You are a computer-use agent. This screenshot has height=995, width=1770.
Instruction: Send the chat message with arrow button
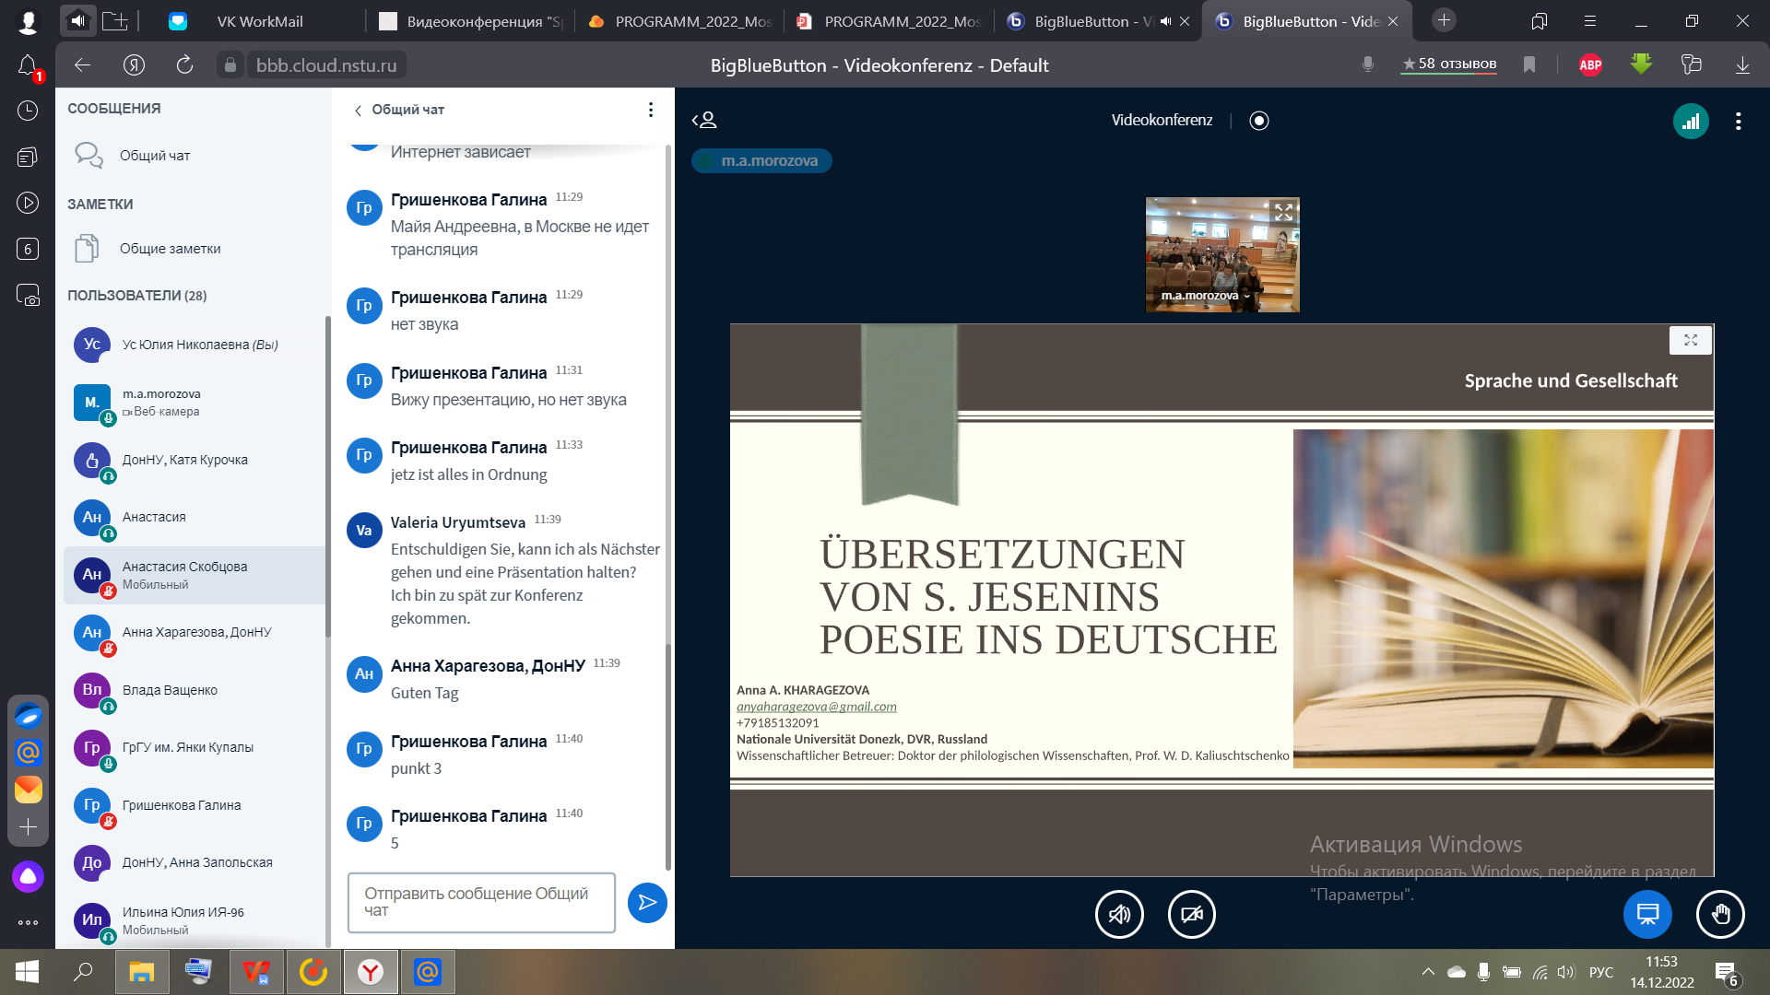(x=647, y=902)
